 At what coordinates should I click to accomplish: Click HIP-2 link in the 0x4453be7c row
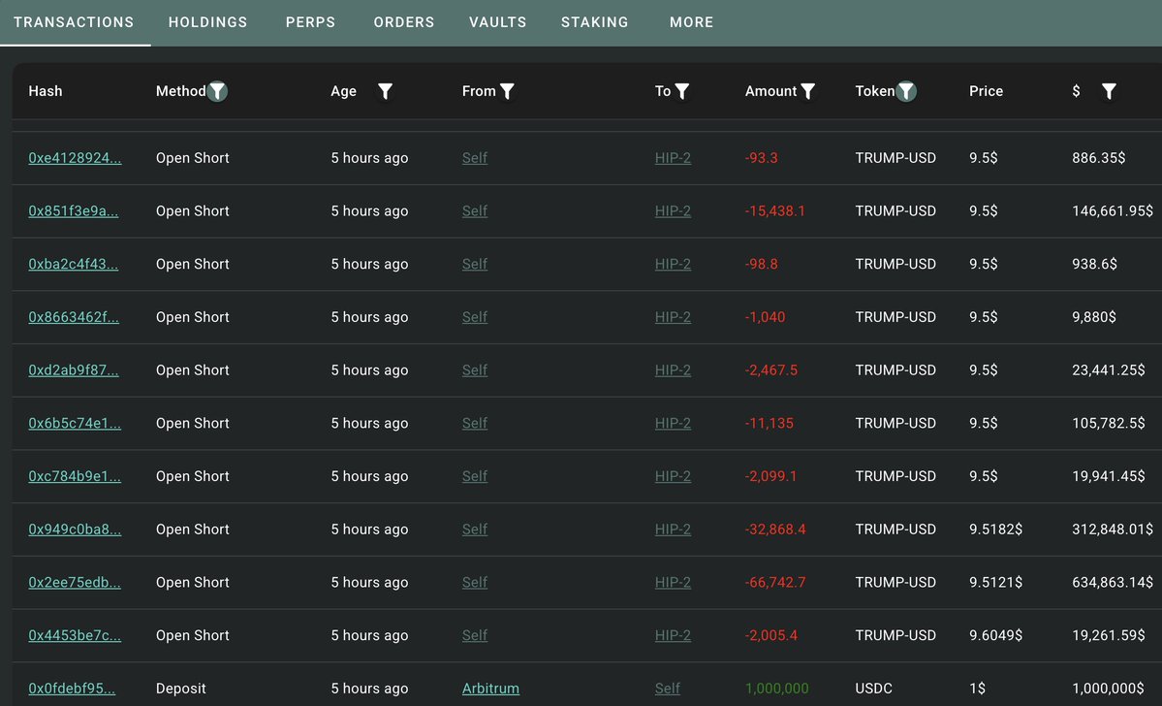click(x=673, y=635)
